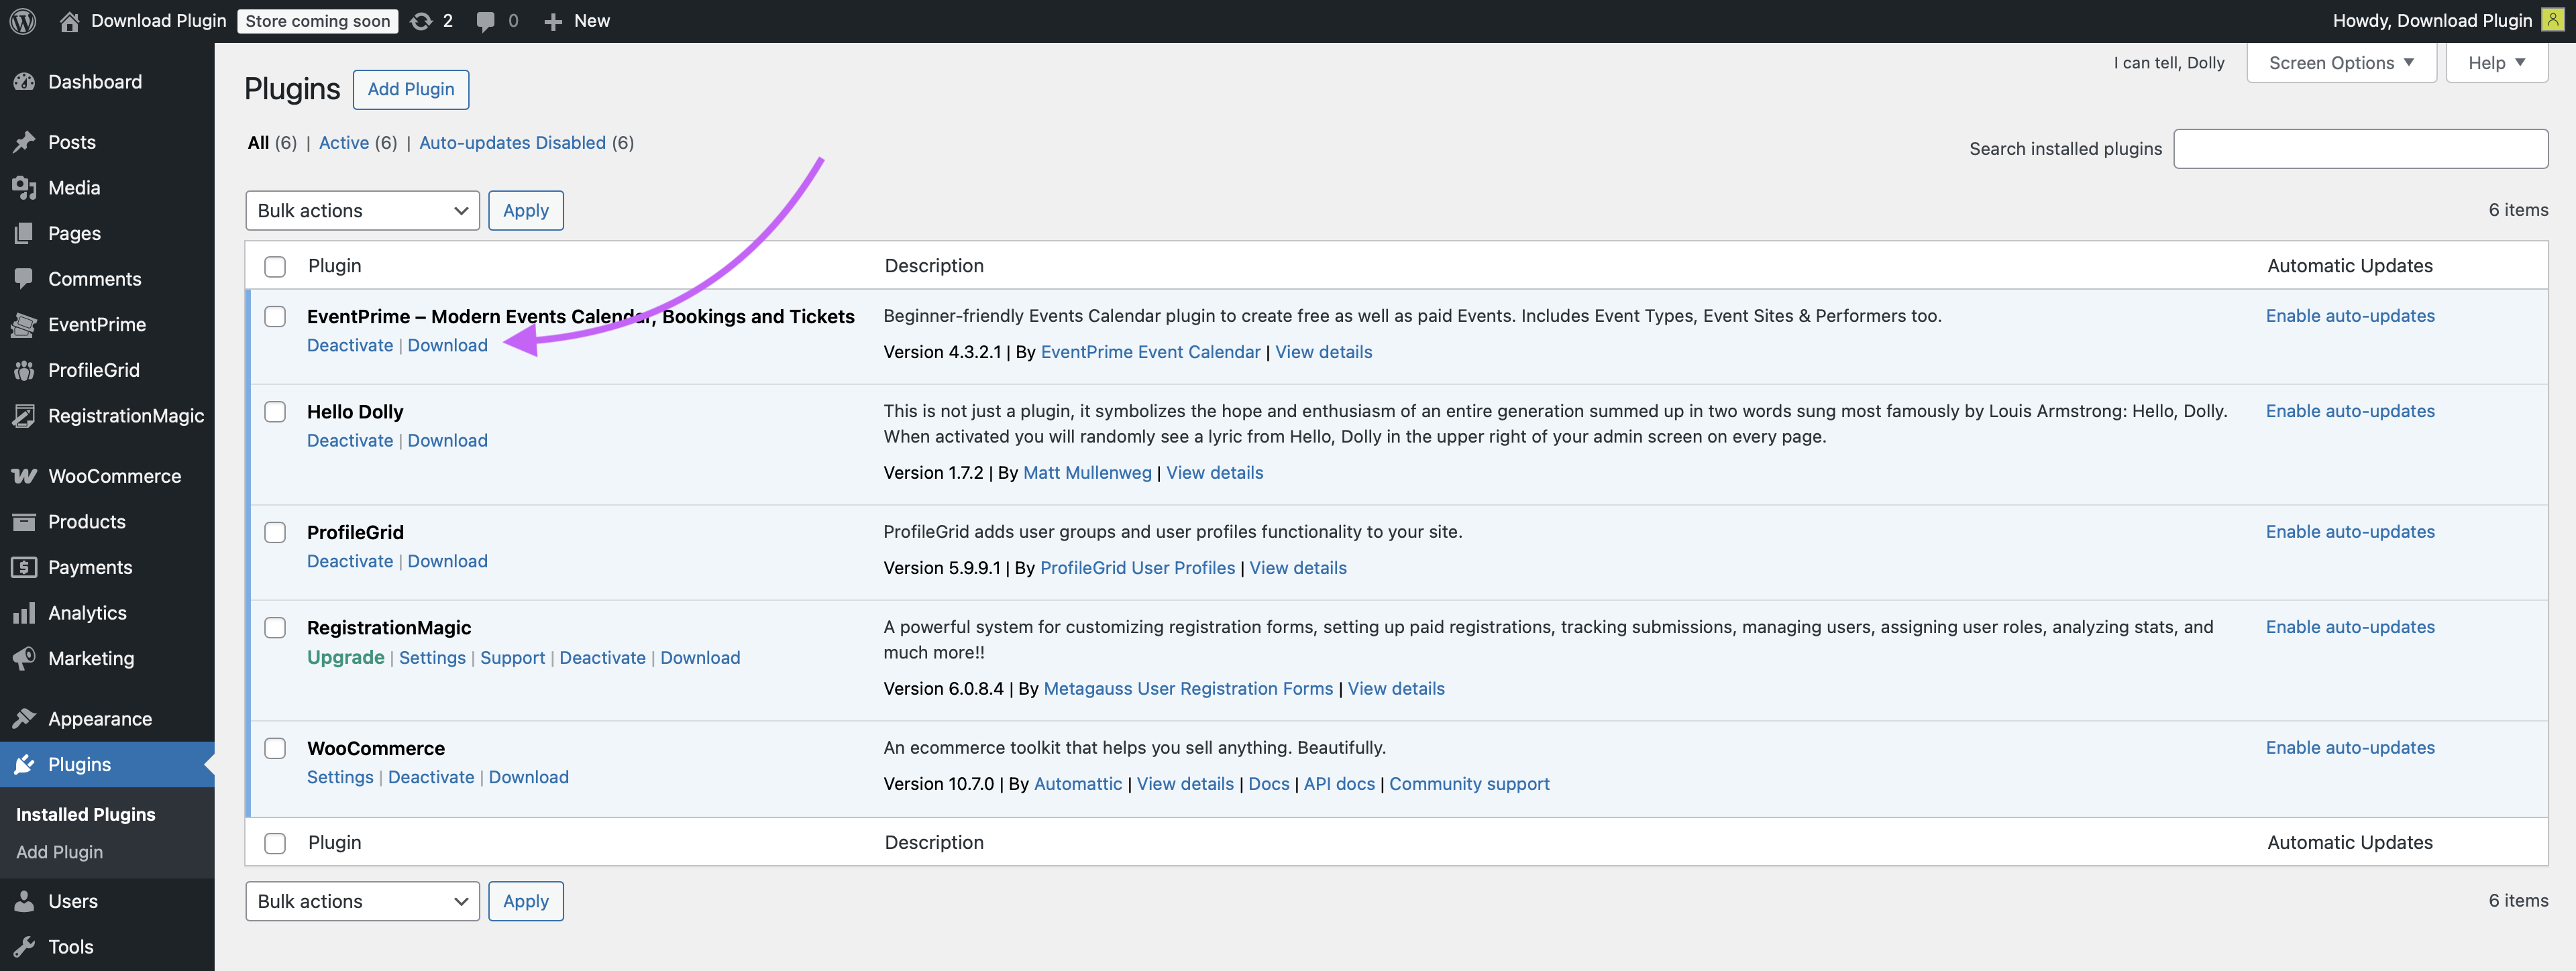Screen dimensions: 2576x971
Task: Click the RegistrationMagic sidebar icon
Action: click(x=125, y=415)
